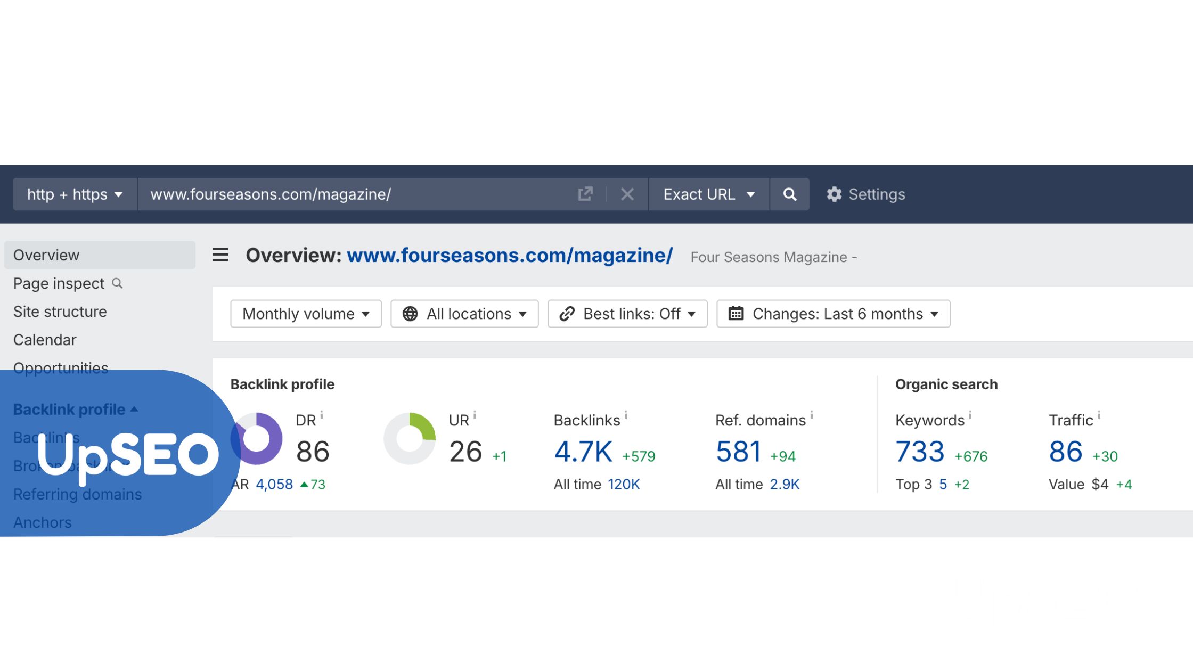Clear the URL field with X icon

[x=627, y=194]
